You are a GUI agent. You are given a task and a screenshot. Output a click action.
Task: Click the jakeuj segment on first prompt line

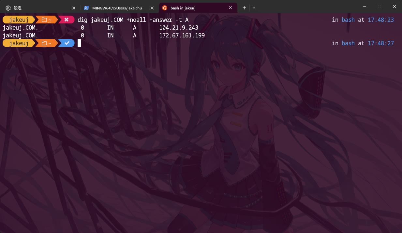[19, 20]
